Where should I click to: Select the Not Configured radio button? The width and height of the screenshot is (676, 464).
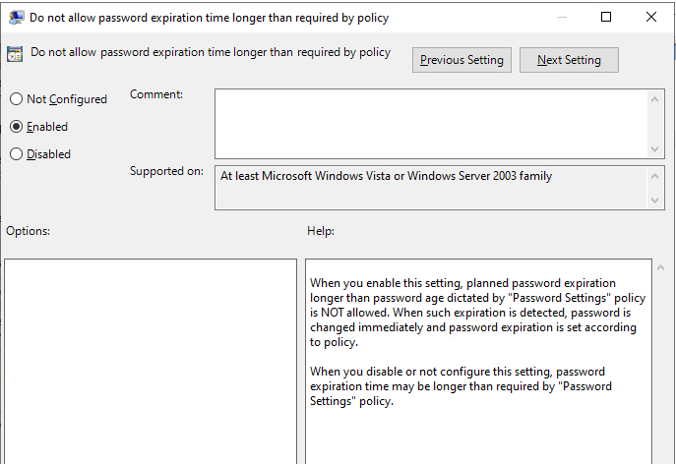pyautogui.click(x=16, y=99)
